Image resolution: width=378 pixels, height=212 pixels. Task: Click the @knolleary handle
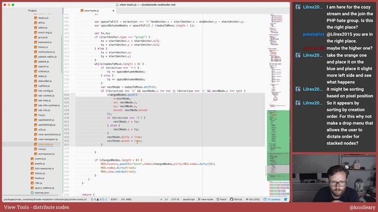coord(362,207)
